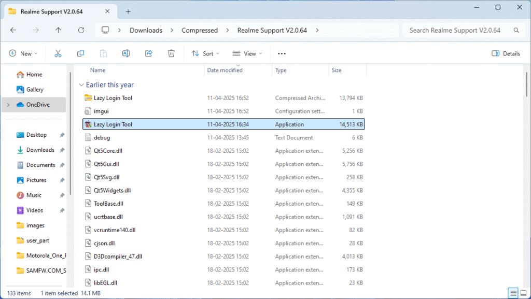Screen dimensions: 531x299
Task: Open a new tab with the plus button
Action: [128, 11]
